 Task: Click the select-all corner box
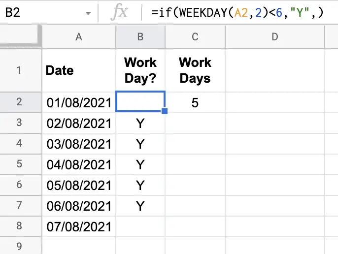(21, 36)
